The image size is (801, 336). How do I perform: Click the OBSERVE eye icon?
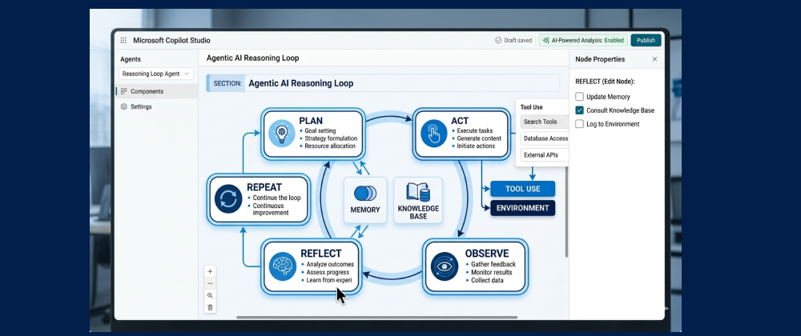pyautogui.click(x=444, y=266)
